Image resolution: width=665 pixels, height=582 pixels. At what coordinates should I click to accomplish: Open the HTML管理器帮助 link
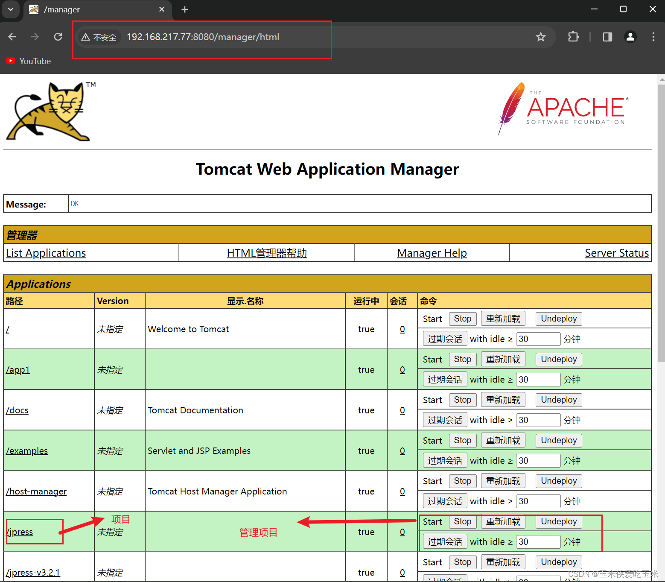[x=267, y=253]
